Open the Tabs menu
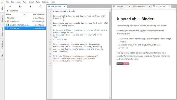Screen dimensions: 177x100 tap(38, 2)
